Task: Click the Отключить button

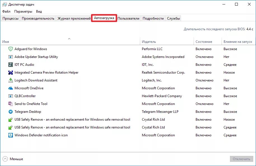Action: click(x=241, y=159)
